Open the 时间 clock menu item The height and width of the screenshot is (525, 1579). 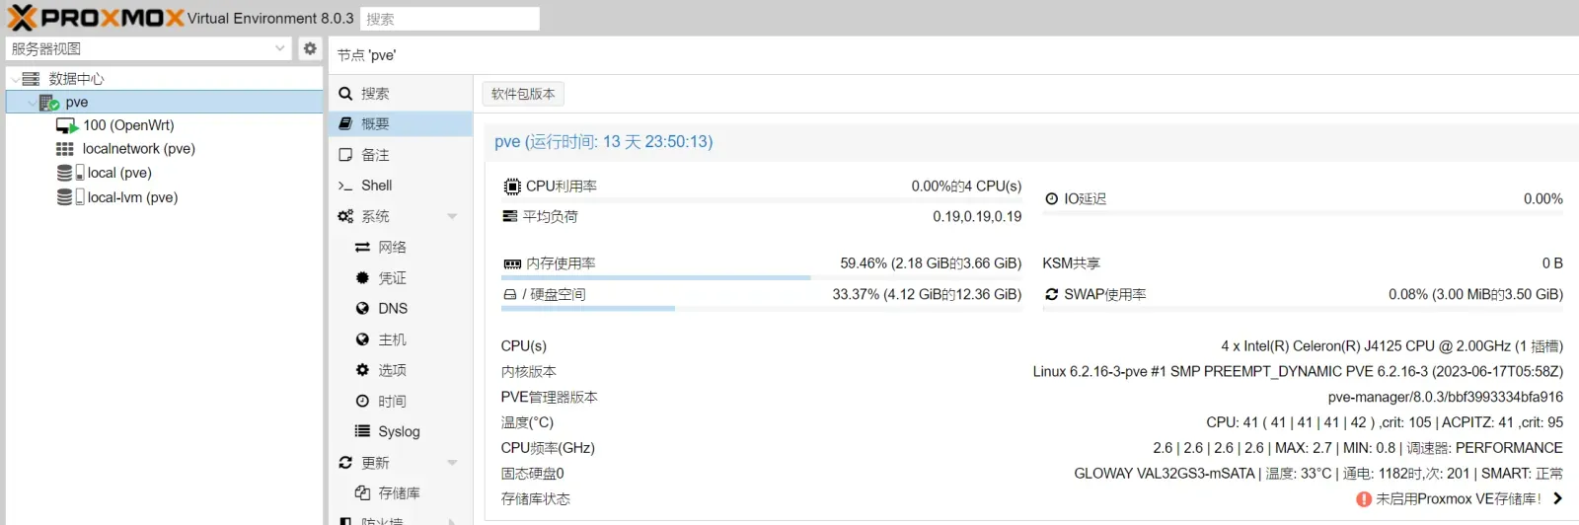tap(400, 401)
